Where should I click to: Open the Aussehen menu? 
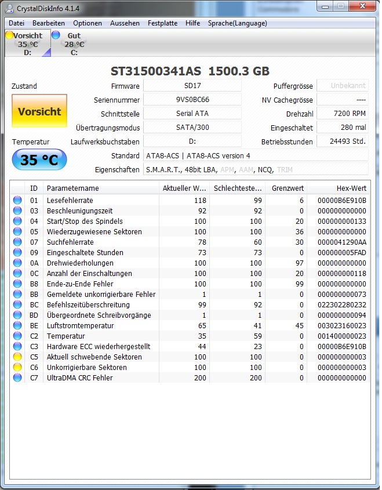coord(125,23)
